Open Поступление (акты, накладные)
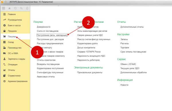 (x=52, y=35)
